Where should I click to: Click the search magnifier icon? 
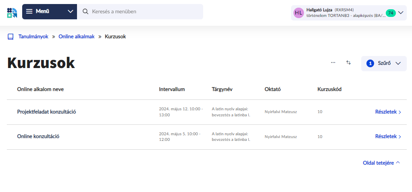tap(85, 12)
